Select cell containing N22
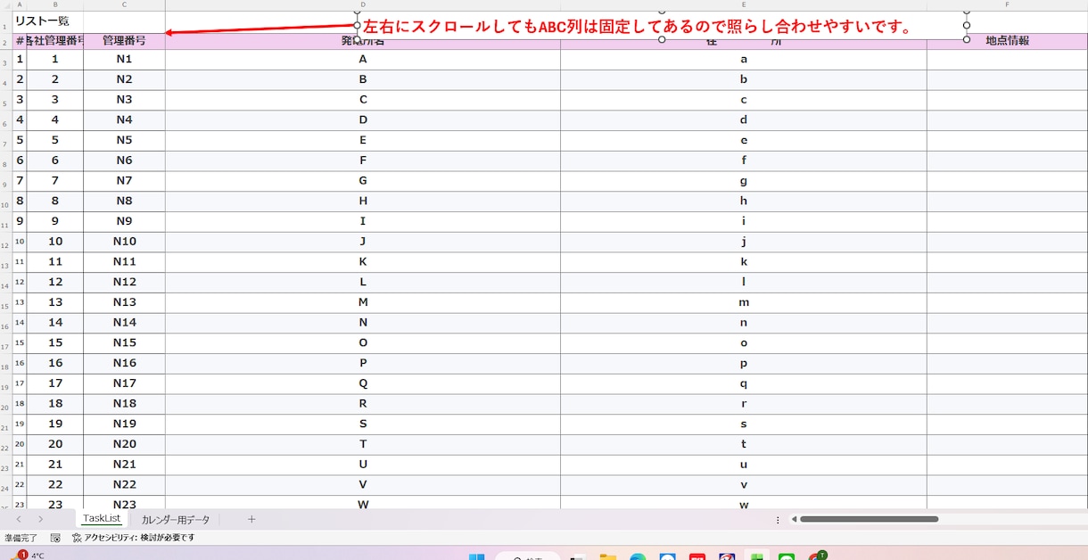This screenshot has height=560, width=1088. pyautogui.click(x=124, y=484)
